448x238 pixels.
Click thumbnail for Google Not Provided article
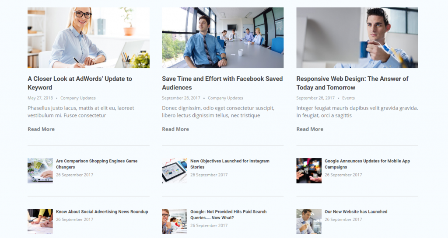[175, 221]
